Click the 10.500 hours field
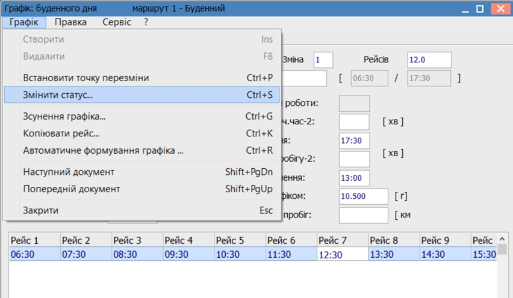The height and width of the screenshot is (298, 513). click(x=364, y=196)
